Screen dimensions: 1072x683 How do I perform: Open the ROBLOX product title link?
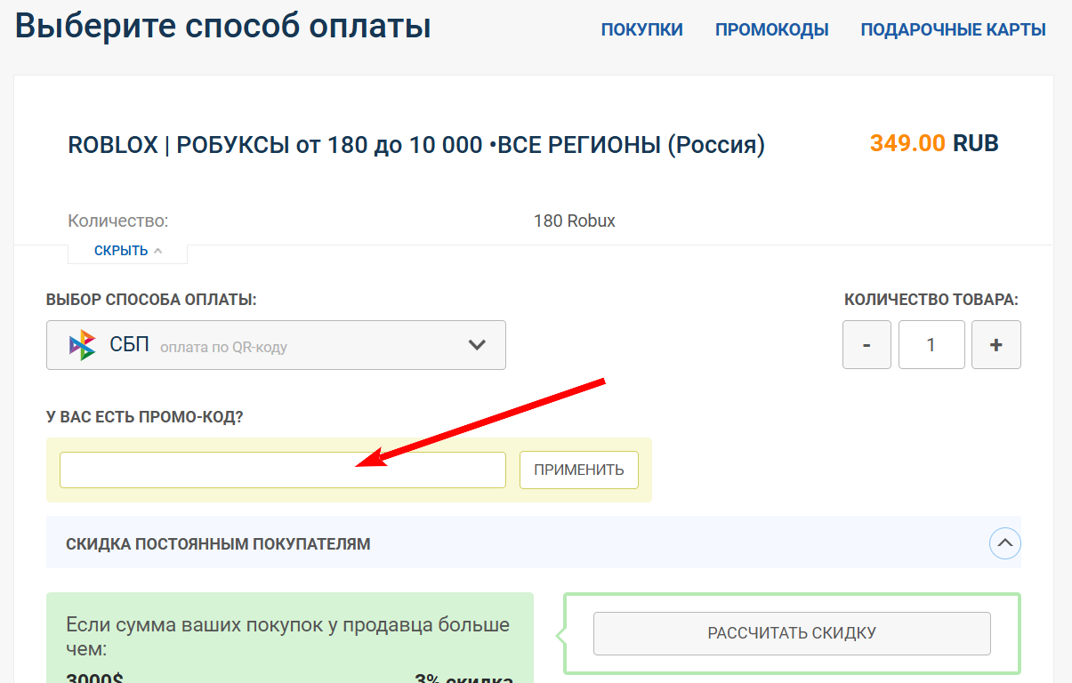[x=415, y=143]
